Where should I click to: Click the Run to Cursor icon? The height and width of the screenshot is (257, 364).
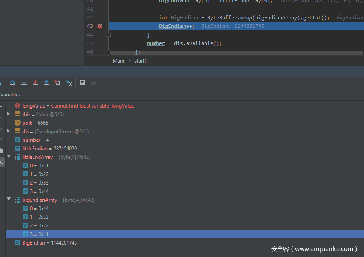[x=69, y=83]
